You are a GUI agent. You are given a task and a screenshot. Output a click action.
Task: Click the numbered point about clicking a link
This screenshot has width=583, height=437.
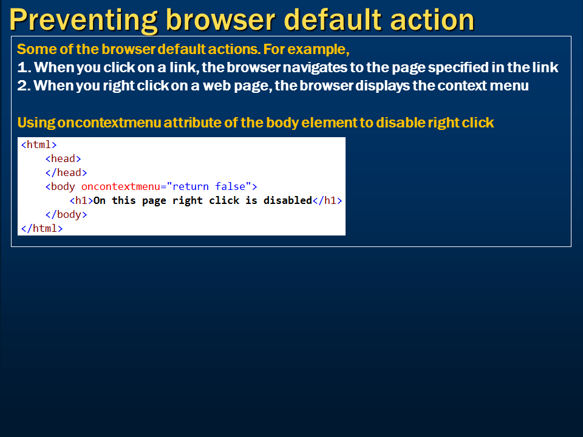pos(287,67)
